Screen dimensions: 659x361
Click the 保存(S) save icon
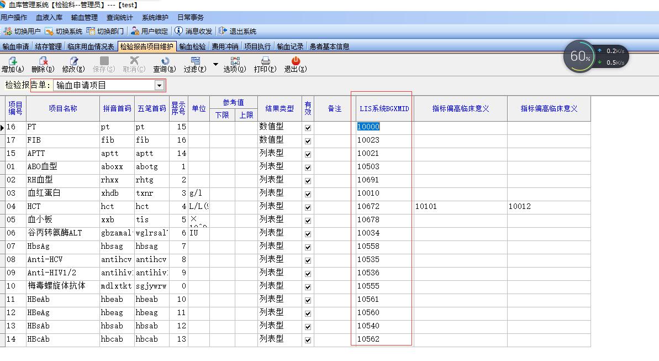click(x=104, y=61)
